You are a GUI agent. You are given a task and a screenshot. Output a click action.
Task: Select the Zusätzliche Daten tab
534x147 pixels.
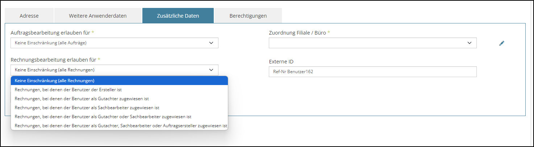click(x=178, y=16)
